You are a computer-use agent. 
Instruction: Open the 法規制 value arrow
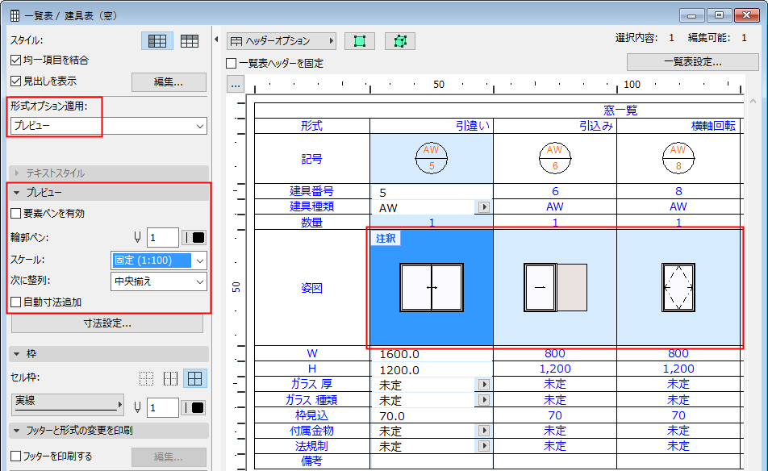click(x=484, y=446)
